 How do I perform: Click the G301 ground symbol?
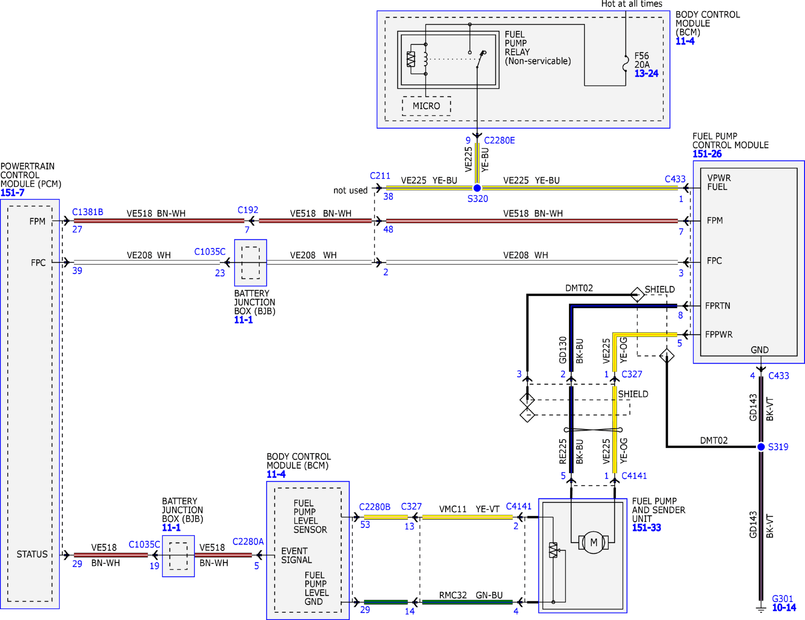(x=761, y=609)
